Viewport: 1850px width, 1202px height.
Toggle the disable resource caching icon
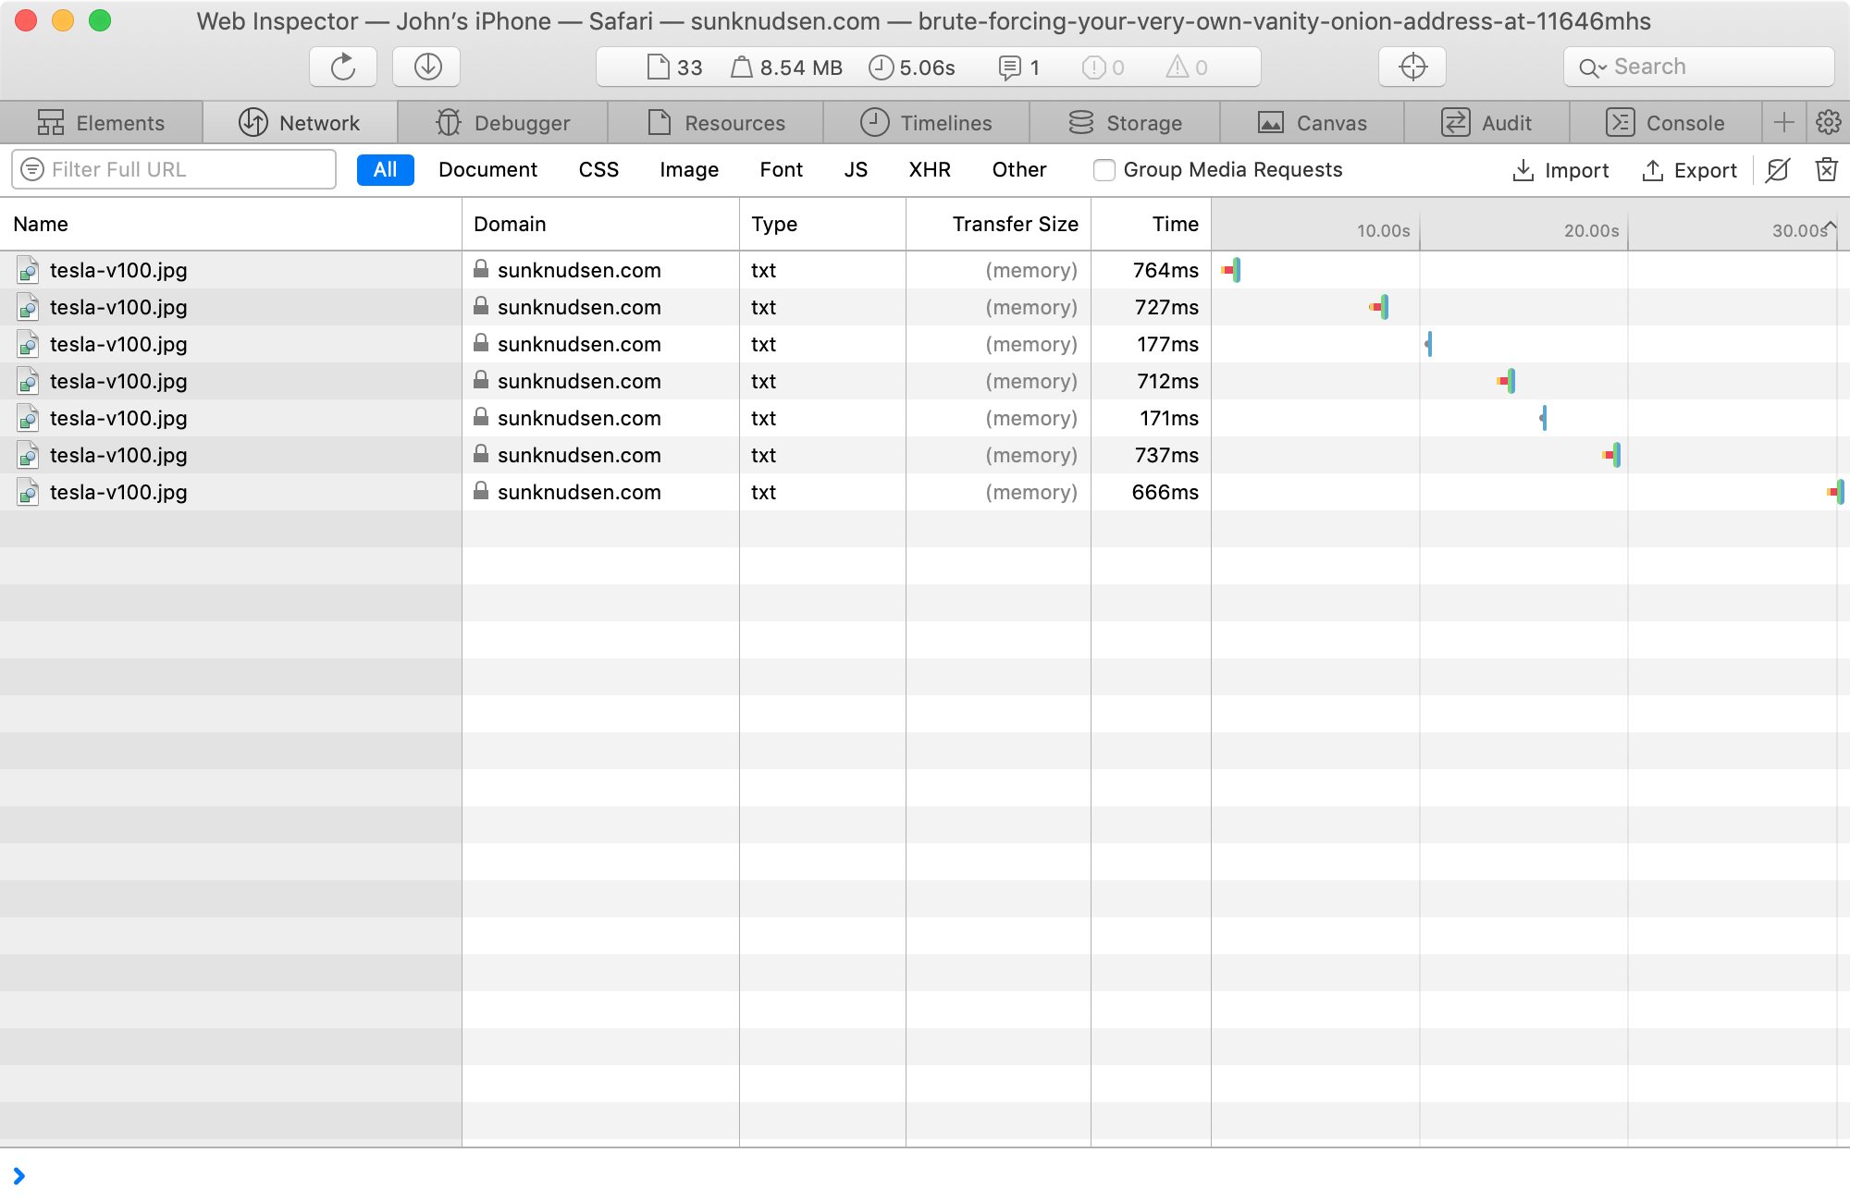(1778, 171)
